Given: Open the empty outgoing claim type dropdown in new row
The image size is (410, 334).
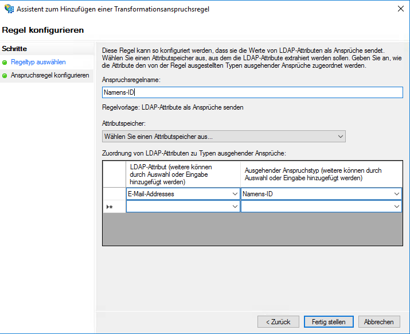Looking at the screenshot, I should (x=396, y=206).
